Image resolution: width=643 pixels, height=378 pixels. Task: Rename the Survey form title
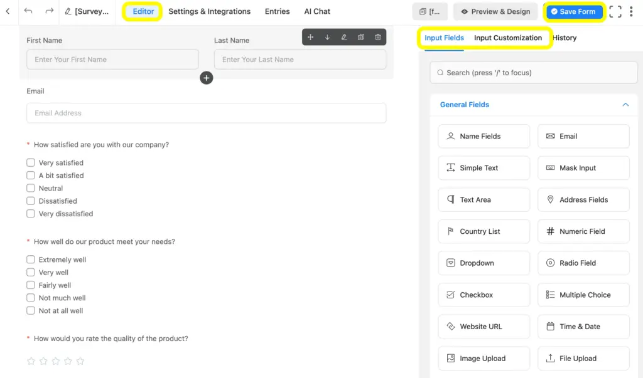point(87,11)
